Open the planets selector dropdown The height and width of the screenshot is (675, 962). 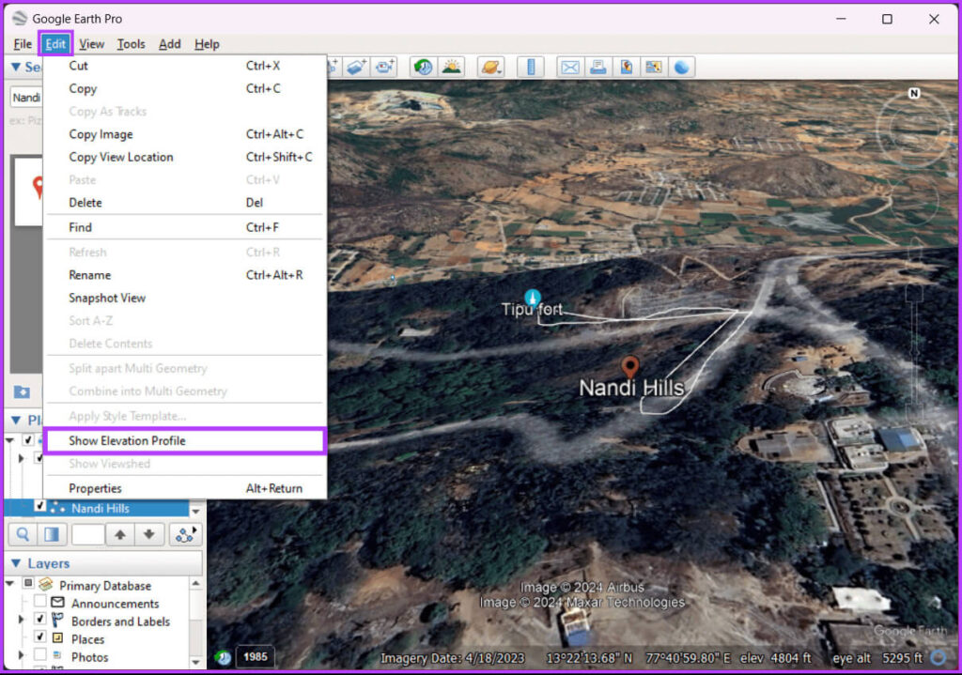(491, 67)
